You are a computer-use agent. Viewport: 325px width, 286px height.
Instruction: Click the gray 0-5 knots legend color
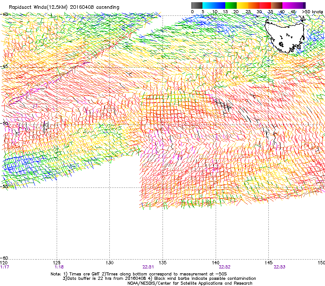click(x=197, y=5)
